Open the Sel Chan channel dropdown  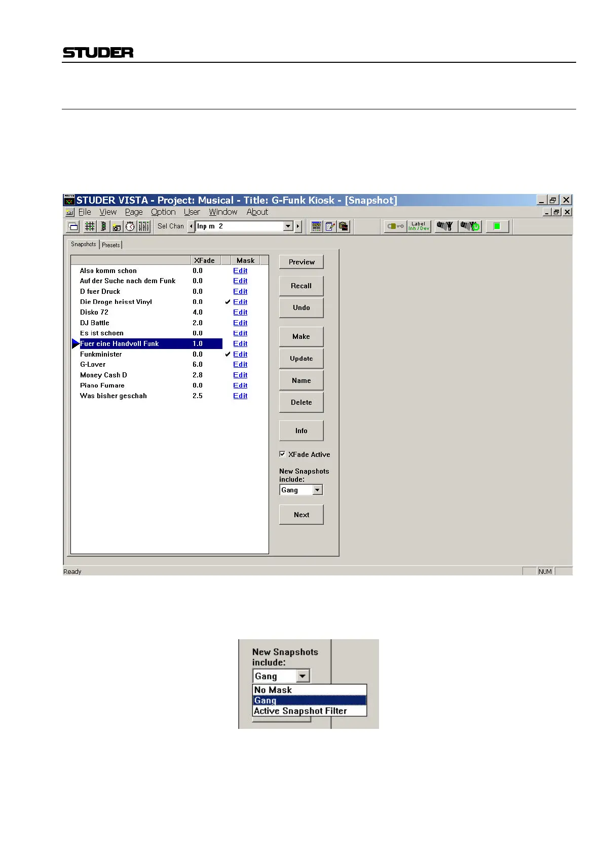click(x=288, y=226)
